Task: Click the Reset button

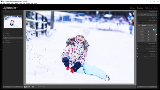Action: click(152, 87)
